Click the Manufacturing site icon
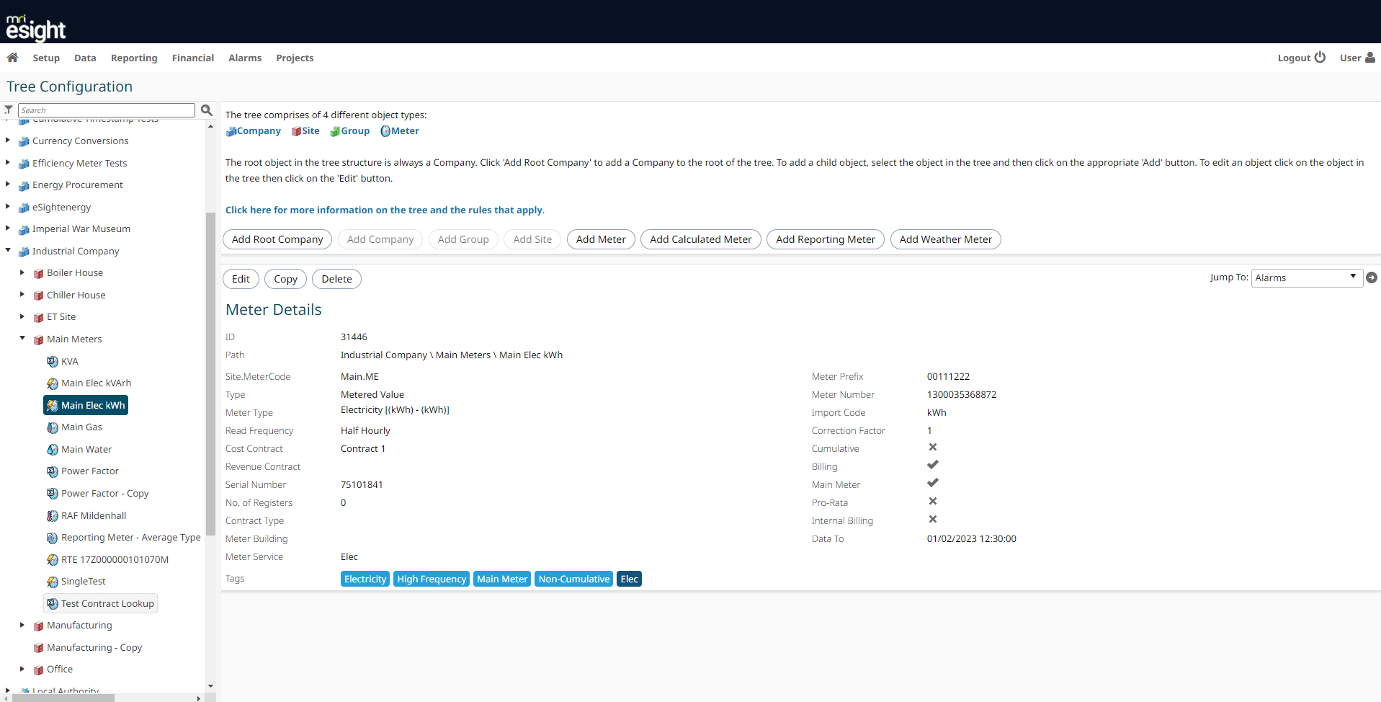Image resolution: width=1381 pixels, height=702 pixels. pos(38,626)
